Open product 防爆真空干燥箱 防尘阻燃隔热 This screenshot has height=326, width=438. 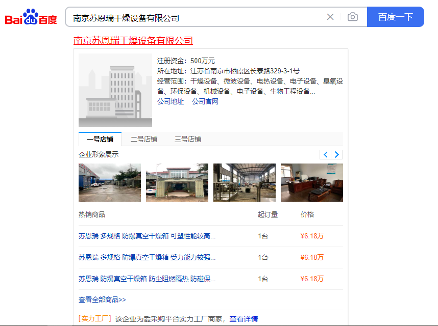click(147, 279)
